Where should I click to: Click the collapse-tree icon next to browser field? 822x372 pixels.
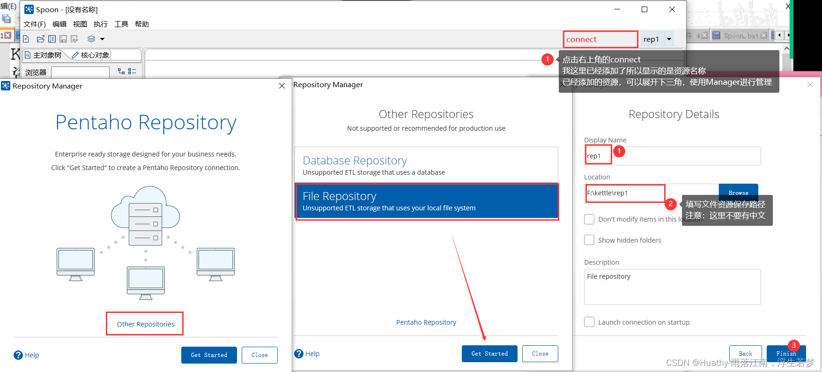pyautogui.click(x=132, y=71)
